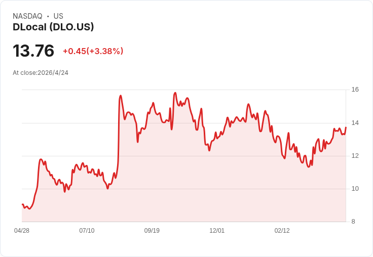The image size is (373, 257).
Task: Click the +0.45(+3.38%) price change
Action: coord(93,51)
